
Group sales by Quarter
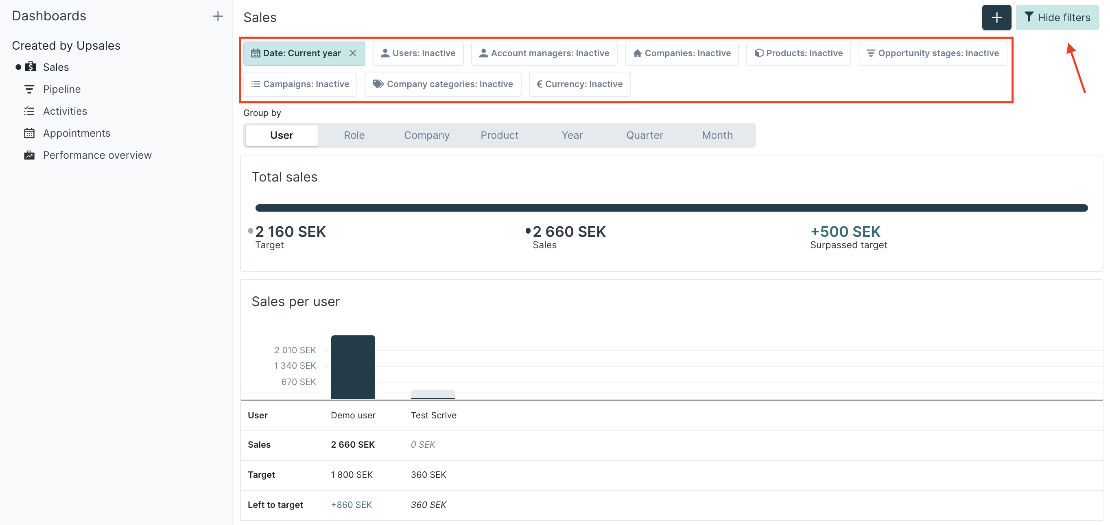pyautogui.click(x=645, y=136)
